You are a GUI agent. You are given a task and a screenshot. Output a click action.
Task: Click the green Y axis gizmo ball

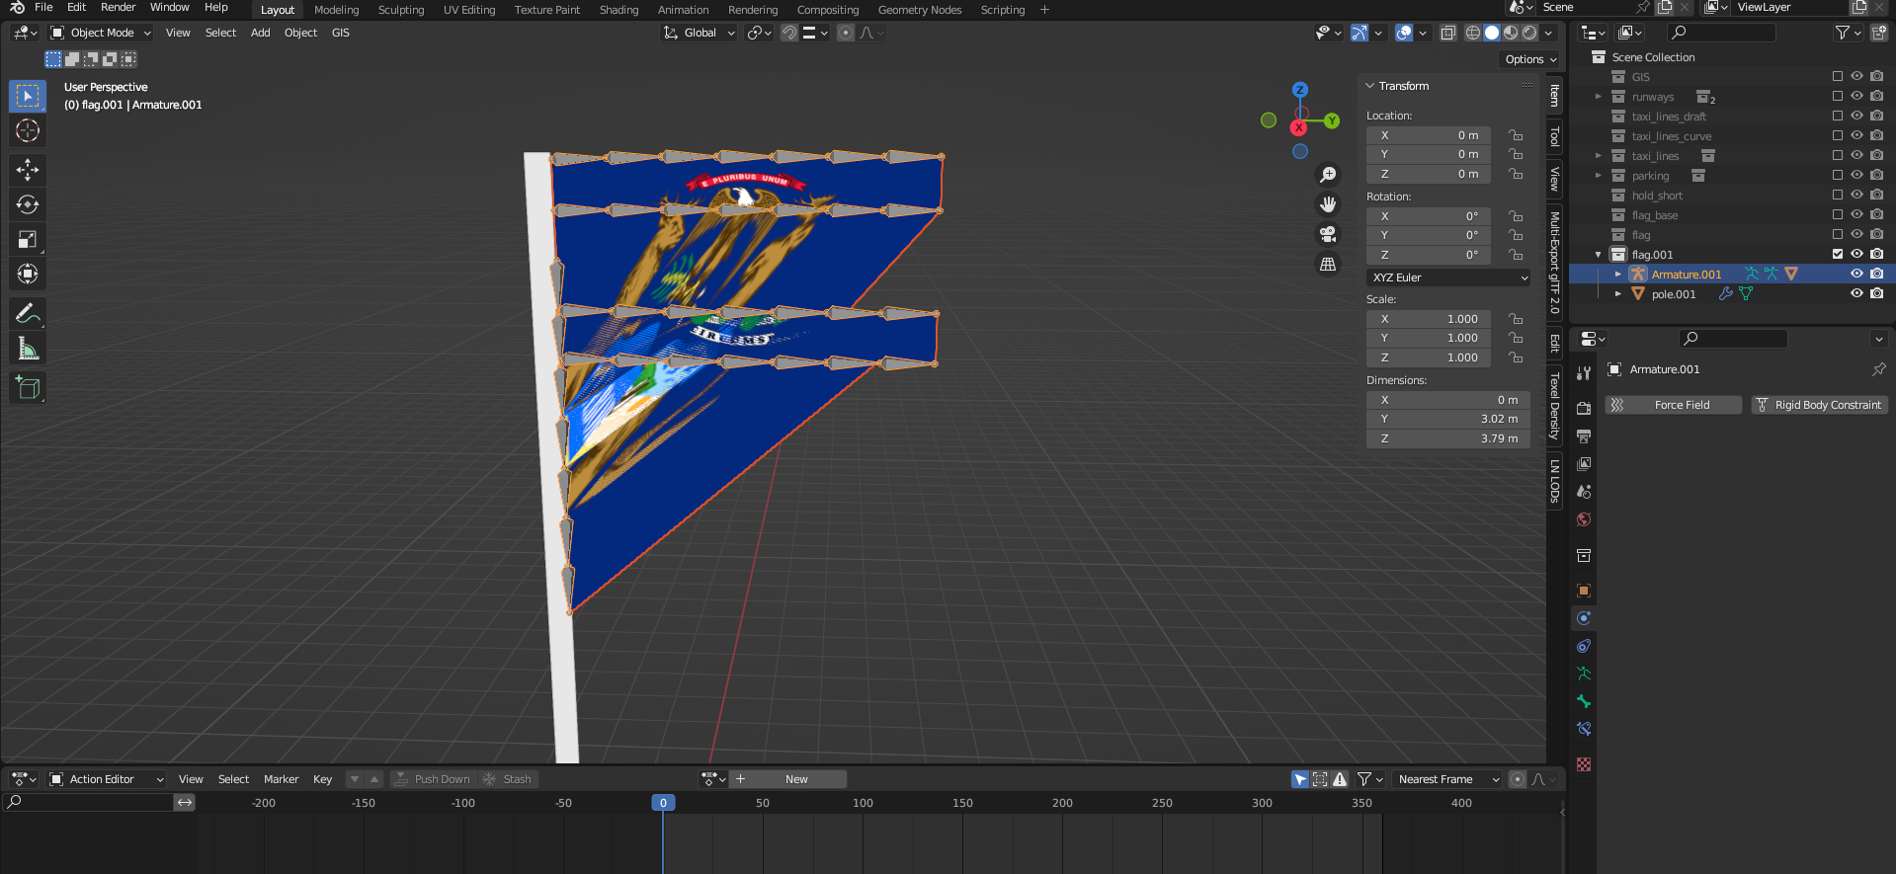click(x=1332, y=120)
